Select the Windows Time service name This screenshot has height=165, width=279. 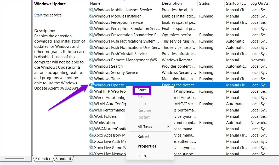click(x=107, y=79)
